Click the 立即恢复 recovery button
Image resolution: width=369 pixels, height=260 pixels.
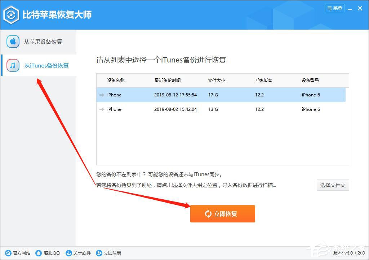coord(222,214)
